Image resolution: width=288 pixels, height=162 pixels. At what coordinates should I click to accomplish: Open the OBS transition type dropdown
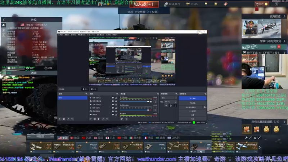click(x=168, y=98)
